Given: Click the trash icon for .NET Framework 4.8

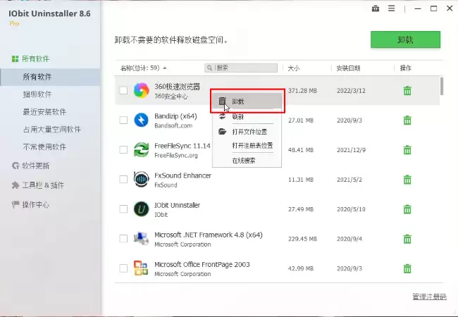Looking at the screenshot, I should click(407, 239).
